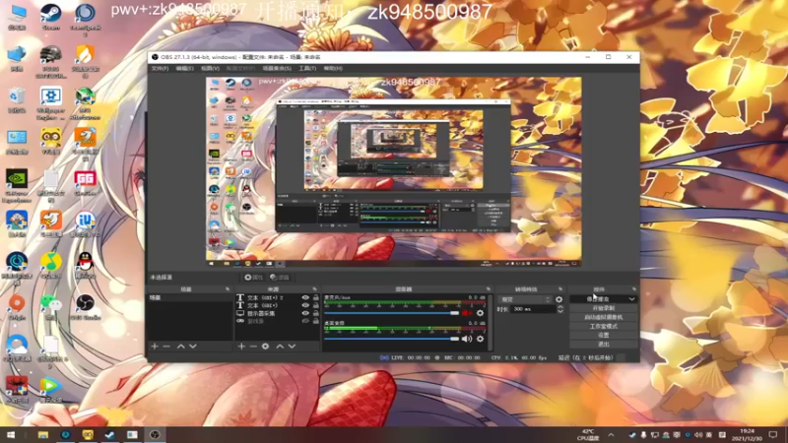Click 停止推流 stop streaming button
Viewport: 788px width, 443px height.
click(598, 299)
